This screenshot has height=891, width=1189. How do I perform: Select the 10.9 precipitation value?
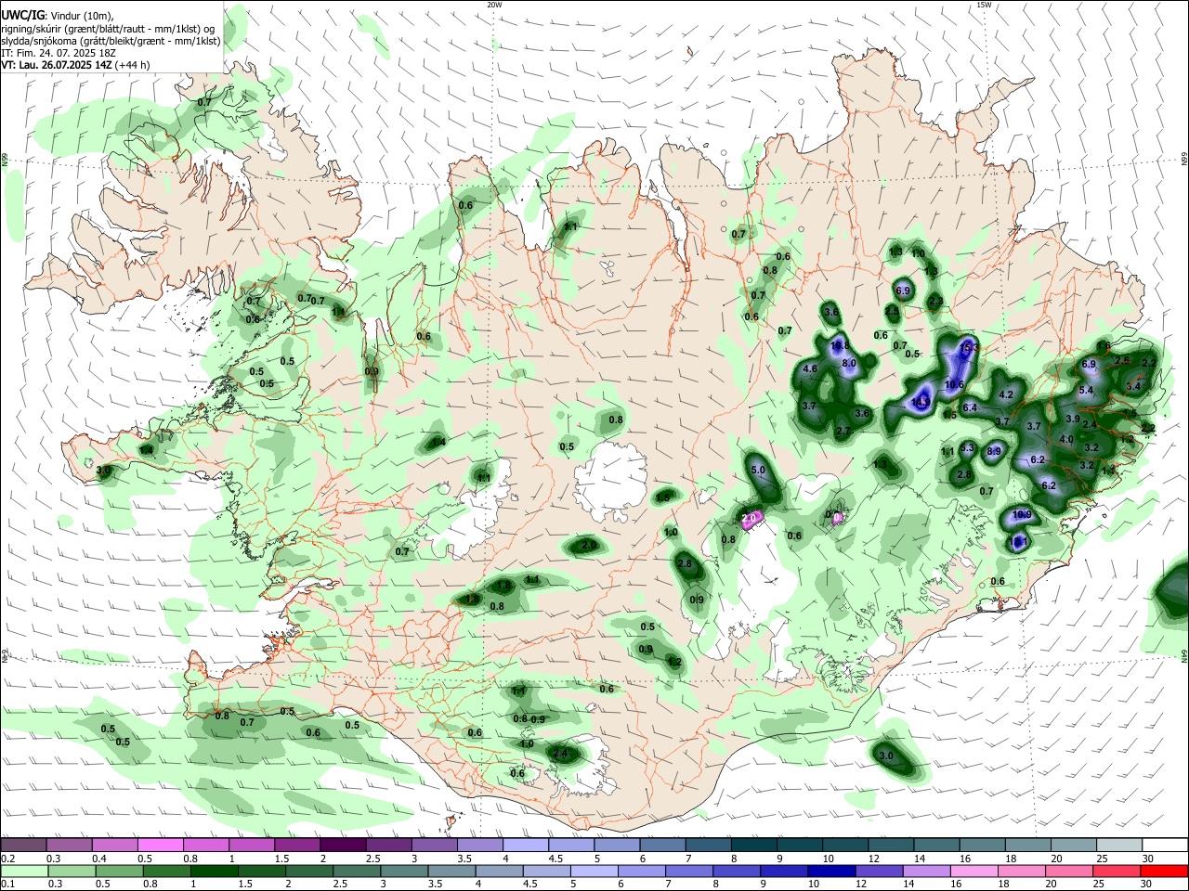(1022, 514)
